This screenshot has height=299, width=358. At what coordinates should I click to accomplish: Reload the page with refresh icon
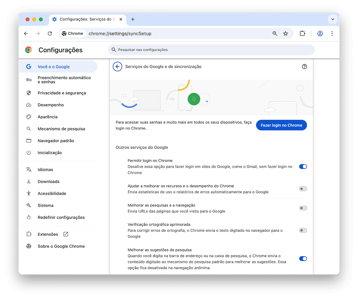[50, 34]
